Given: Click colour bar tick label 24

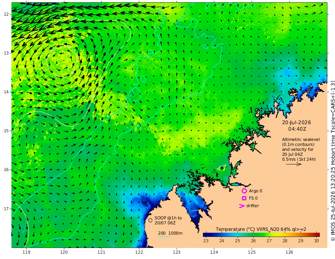Looking at the screenshot, I should coord(222,241).
